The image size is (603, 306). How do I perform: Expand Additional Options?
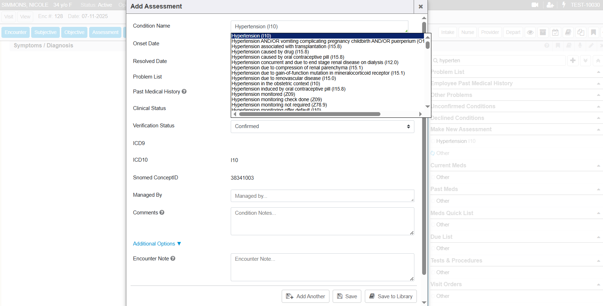(157, 244)
